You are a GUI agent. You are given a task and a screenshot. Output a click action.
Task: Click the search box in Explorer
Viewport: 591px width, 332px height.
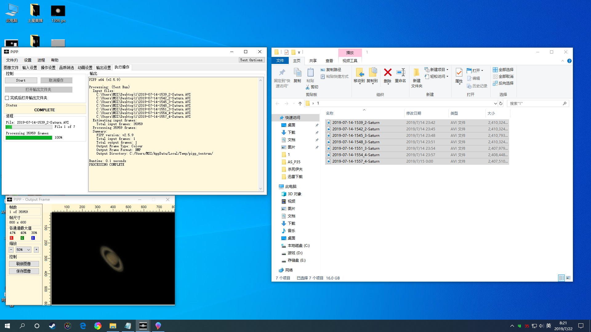tap(538, 104)
